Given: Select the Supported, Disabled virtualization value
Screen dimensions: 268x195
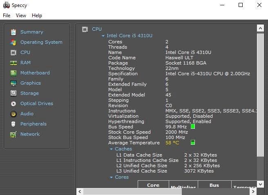Looking at the screenshot, I should 189,116.
